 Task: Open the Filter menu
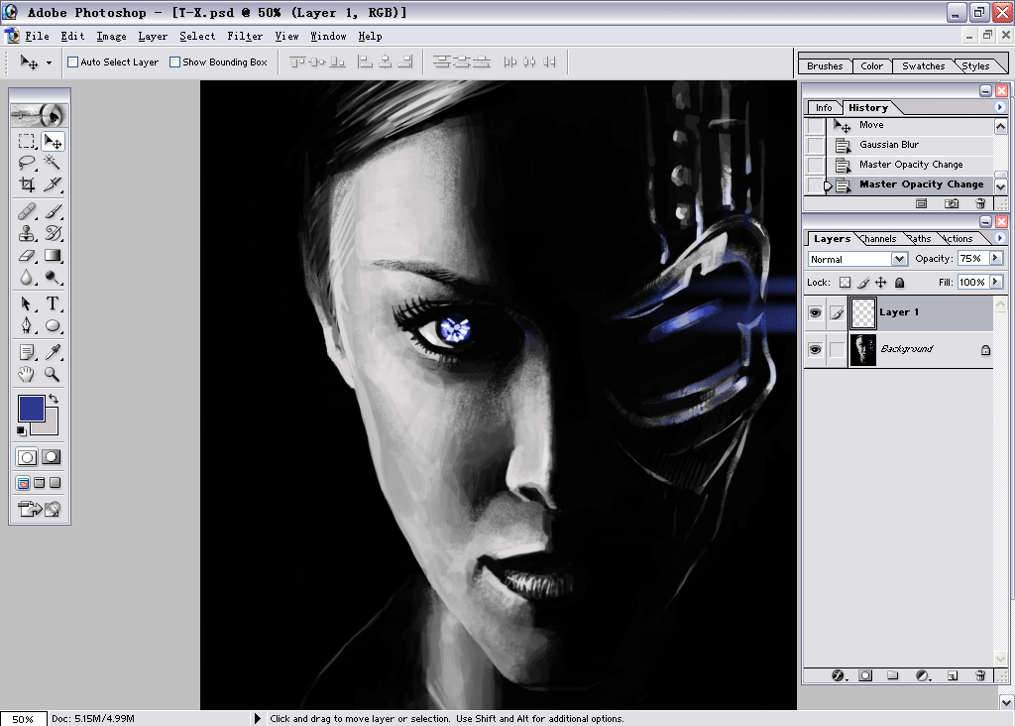pyautogui.click(x=245, y=37)
